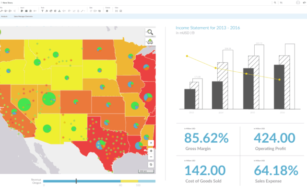
Task: Open the fx formula tool
Action: pyautogui.click(x=47, y=11)
